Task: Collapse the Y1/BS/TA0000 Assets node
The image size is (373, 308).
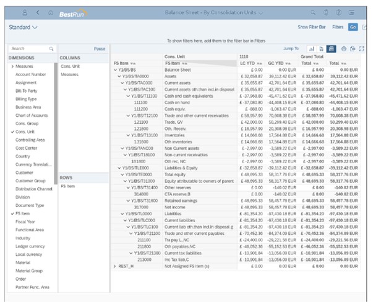Action: click(x=119, y=76)
